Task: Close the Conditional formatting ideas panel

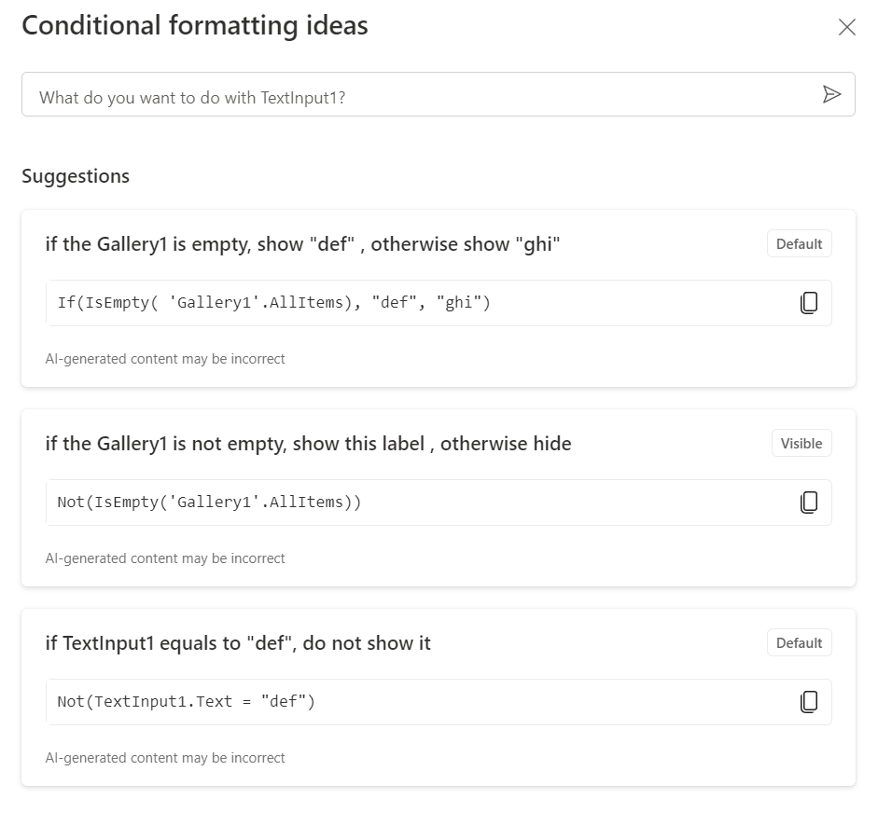Action: click(x=846, y=27)
